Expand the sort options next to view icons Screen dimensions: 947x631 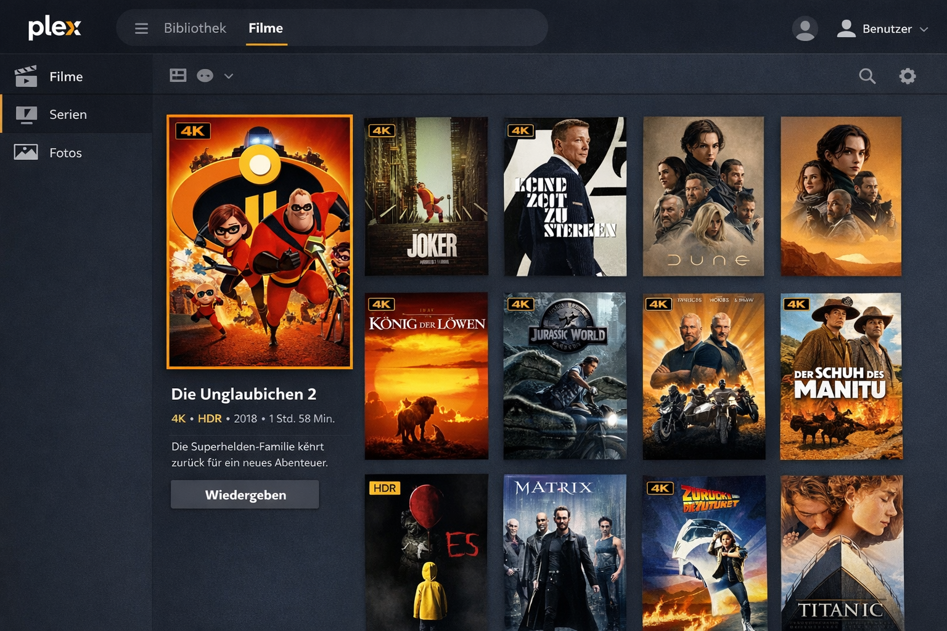point(228,76)
